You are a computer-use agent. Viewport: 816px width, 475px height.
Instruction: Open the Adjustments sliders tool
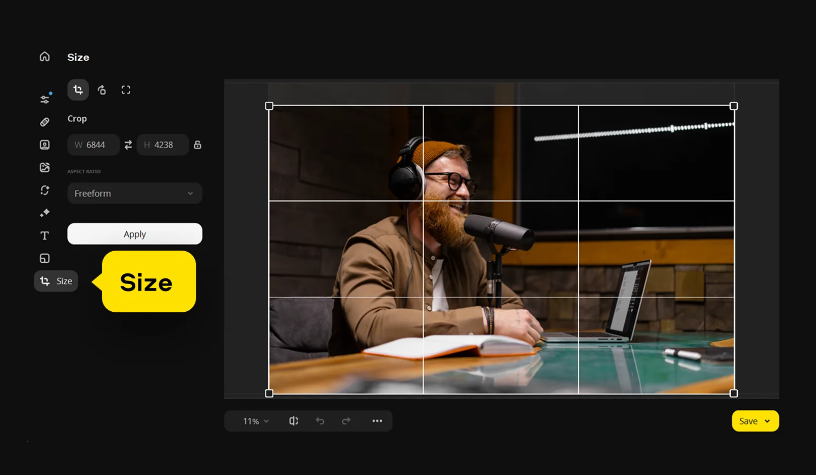[x=45, y=99]
